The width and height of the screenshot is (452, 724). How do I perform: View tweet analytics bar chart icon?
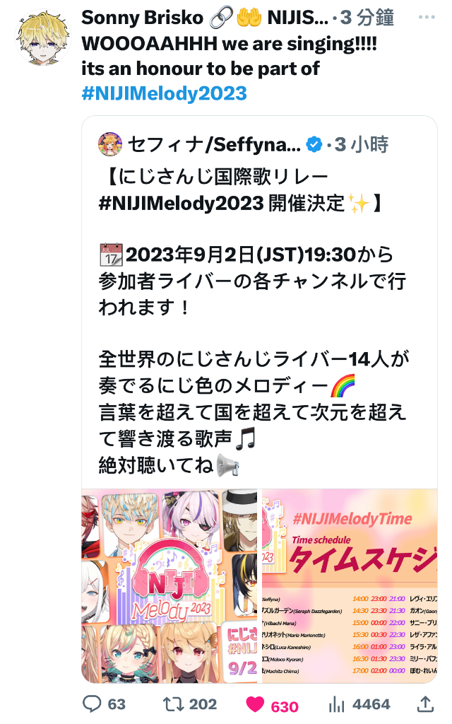[336, 704]
